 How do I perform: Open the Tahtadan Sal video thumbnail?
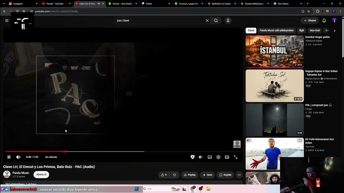[275, 86]
